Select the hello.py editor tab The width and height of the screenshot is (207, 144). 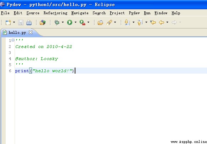click(x=17, y=32)
